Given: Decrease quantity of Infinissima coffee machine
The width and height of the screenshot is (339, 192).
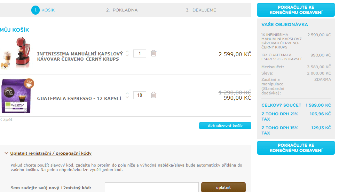Looking at the screenshot, I should [x=127, y=55].
